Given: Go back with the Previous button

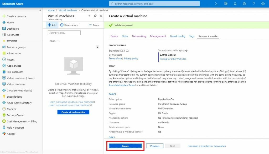Looking at the screenshot, I should click(x=155, y=146).
